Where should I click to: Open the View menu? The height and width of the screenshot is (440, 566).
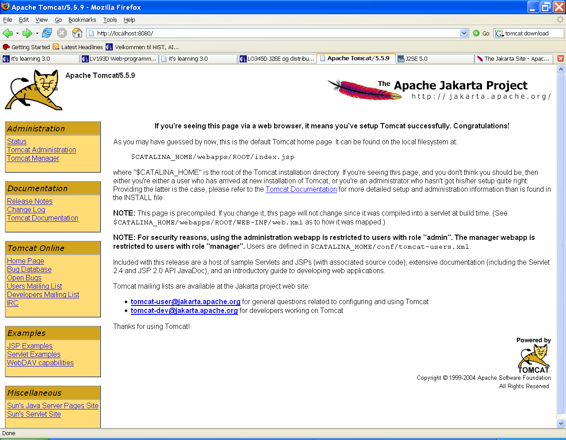point(42,20)
